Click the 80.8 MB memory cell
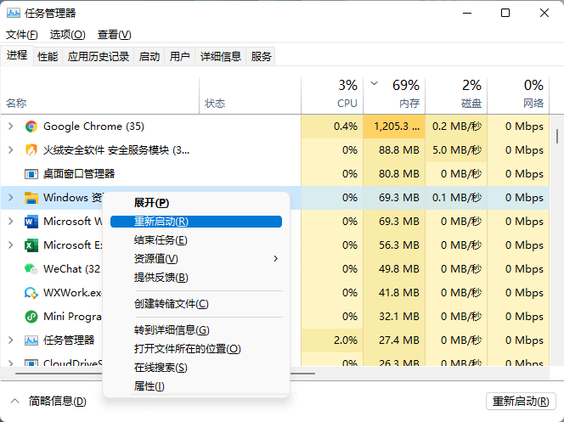Screen dimensions: 564x422 [394, 174]
